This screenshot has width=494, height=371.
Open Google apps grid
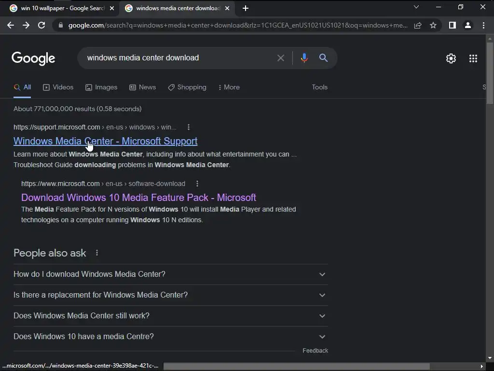pyautogui.click(x=473, y=58)
